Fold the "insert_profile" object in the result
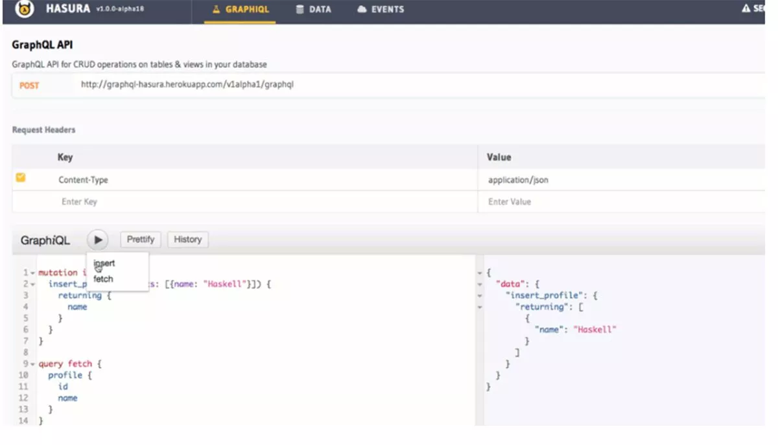The image size is (778, 445). click(480, 295)
